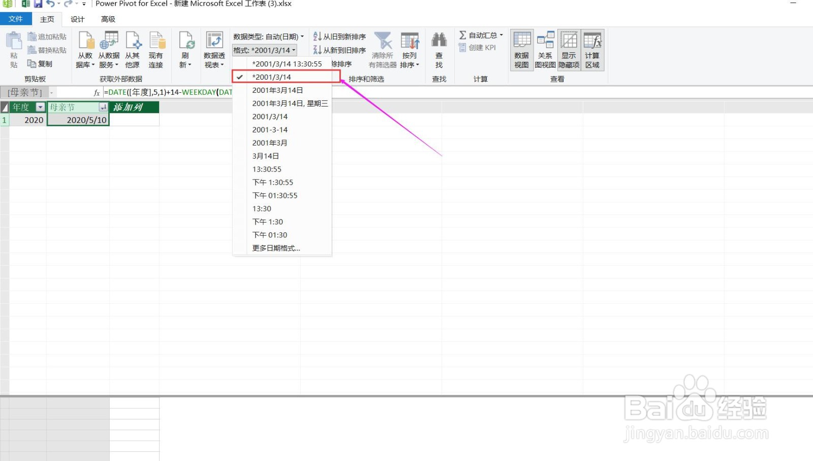Click the fx insert function icon

pos(97,93)
